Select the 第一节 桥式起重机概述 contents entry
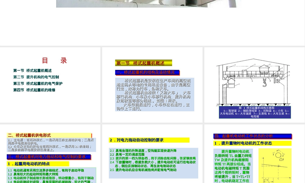Image resolution: width=305 pixels, height=183 pixels. click(33, 70)
